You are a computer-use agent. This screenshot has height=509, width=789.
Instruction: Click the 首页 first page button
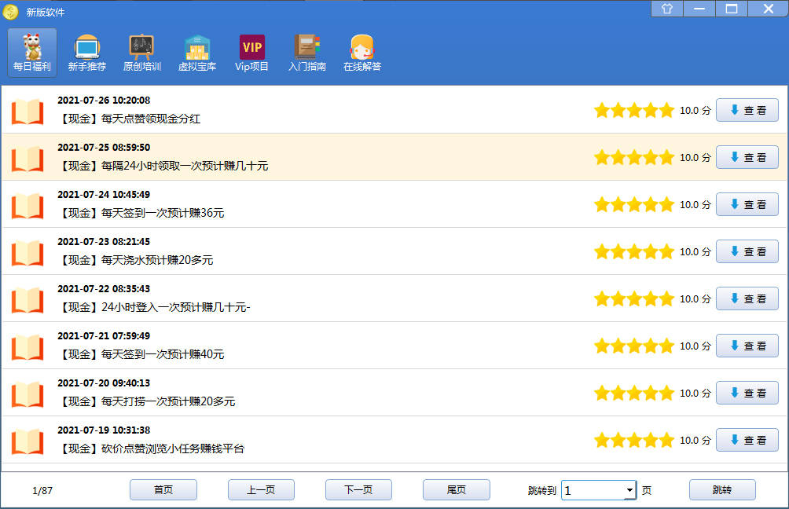(163, 490)
